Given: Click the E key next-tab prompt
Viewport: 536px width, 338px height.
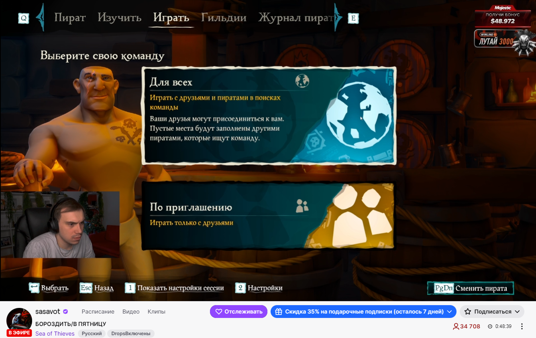Looking at the screenshot, I should [x=353, y=18].
